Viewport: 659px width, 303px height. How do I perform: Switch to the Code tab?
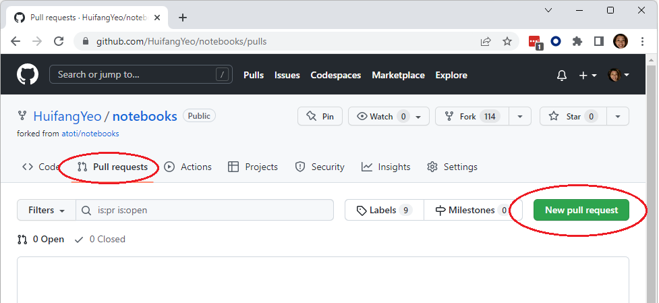pyautogui.click(x=40, y=167)
